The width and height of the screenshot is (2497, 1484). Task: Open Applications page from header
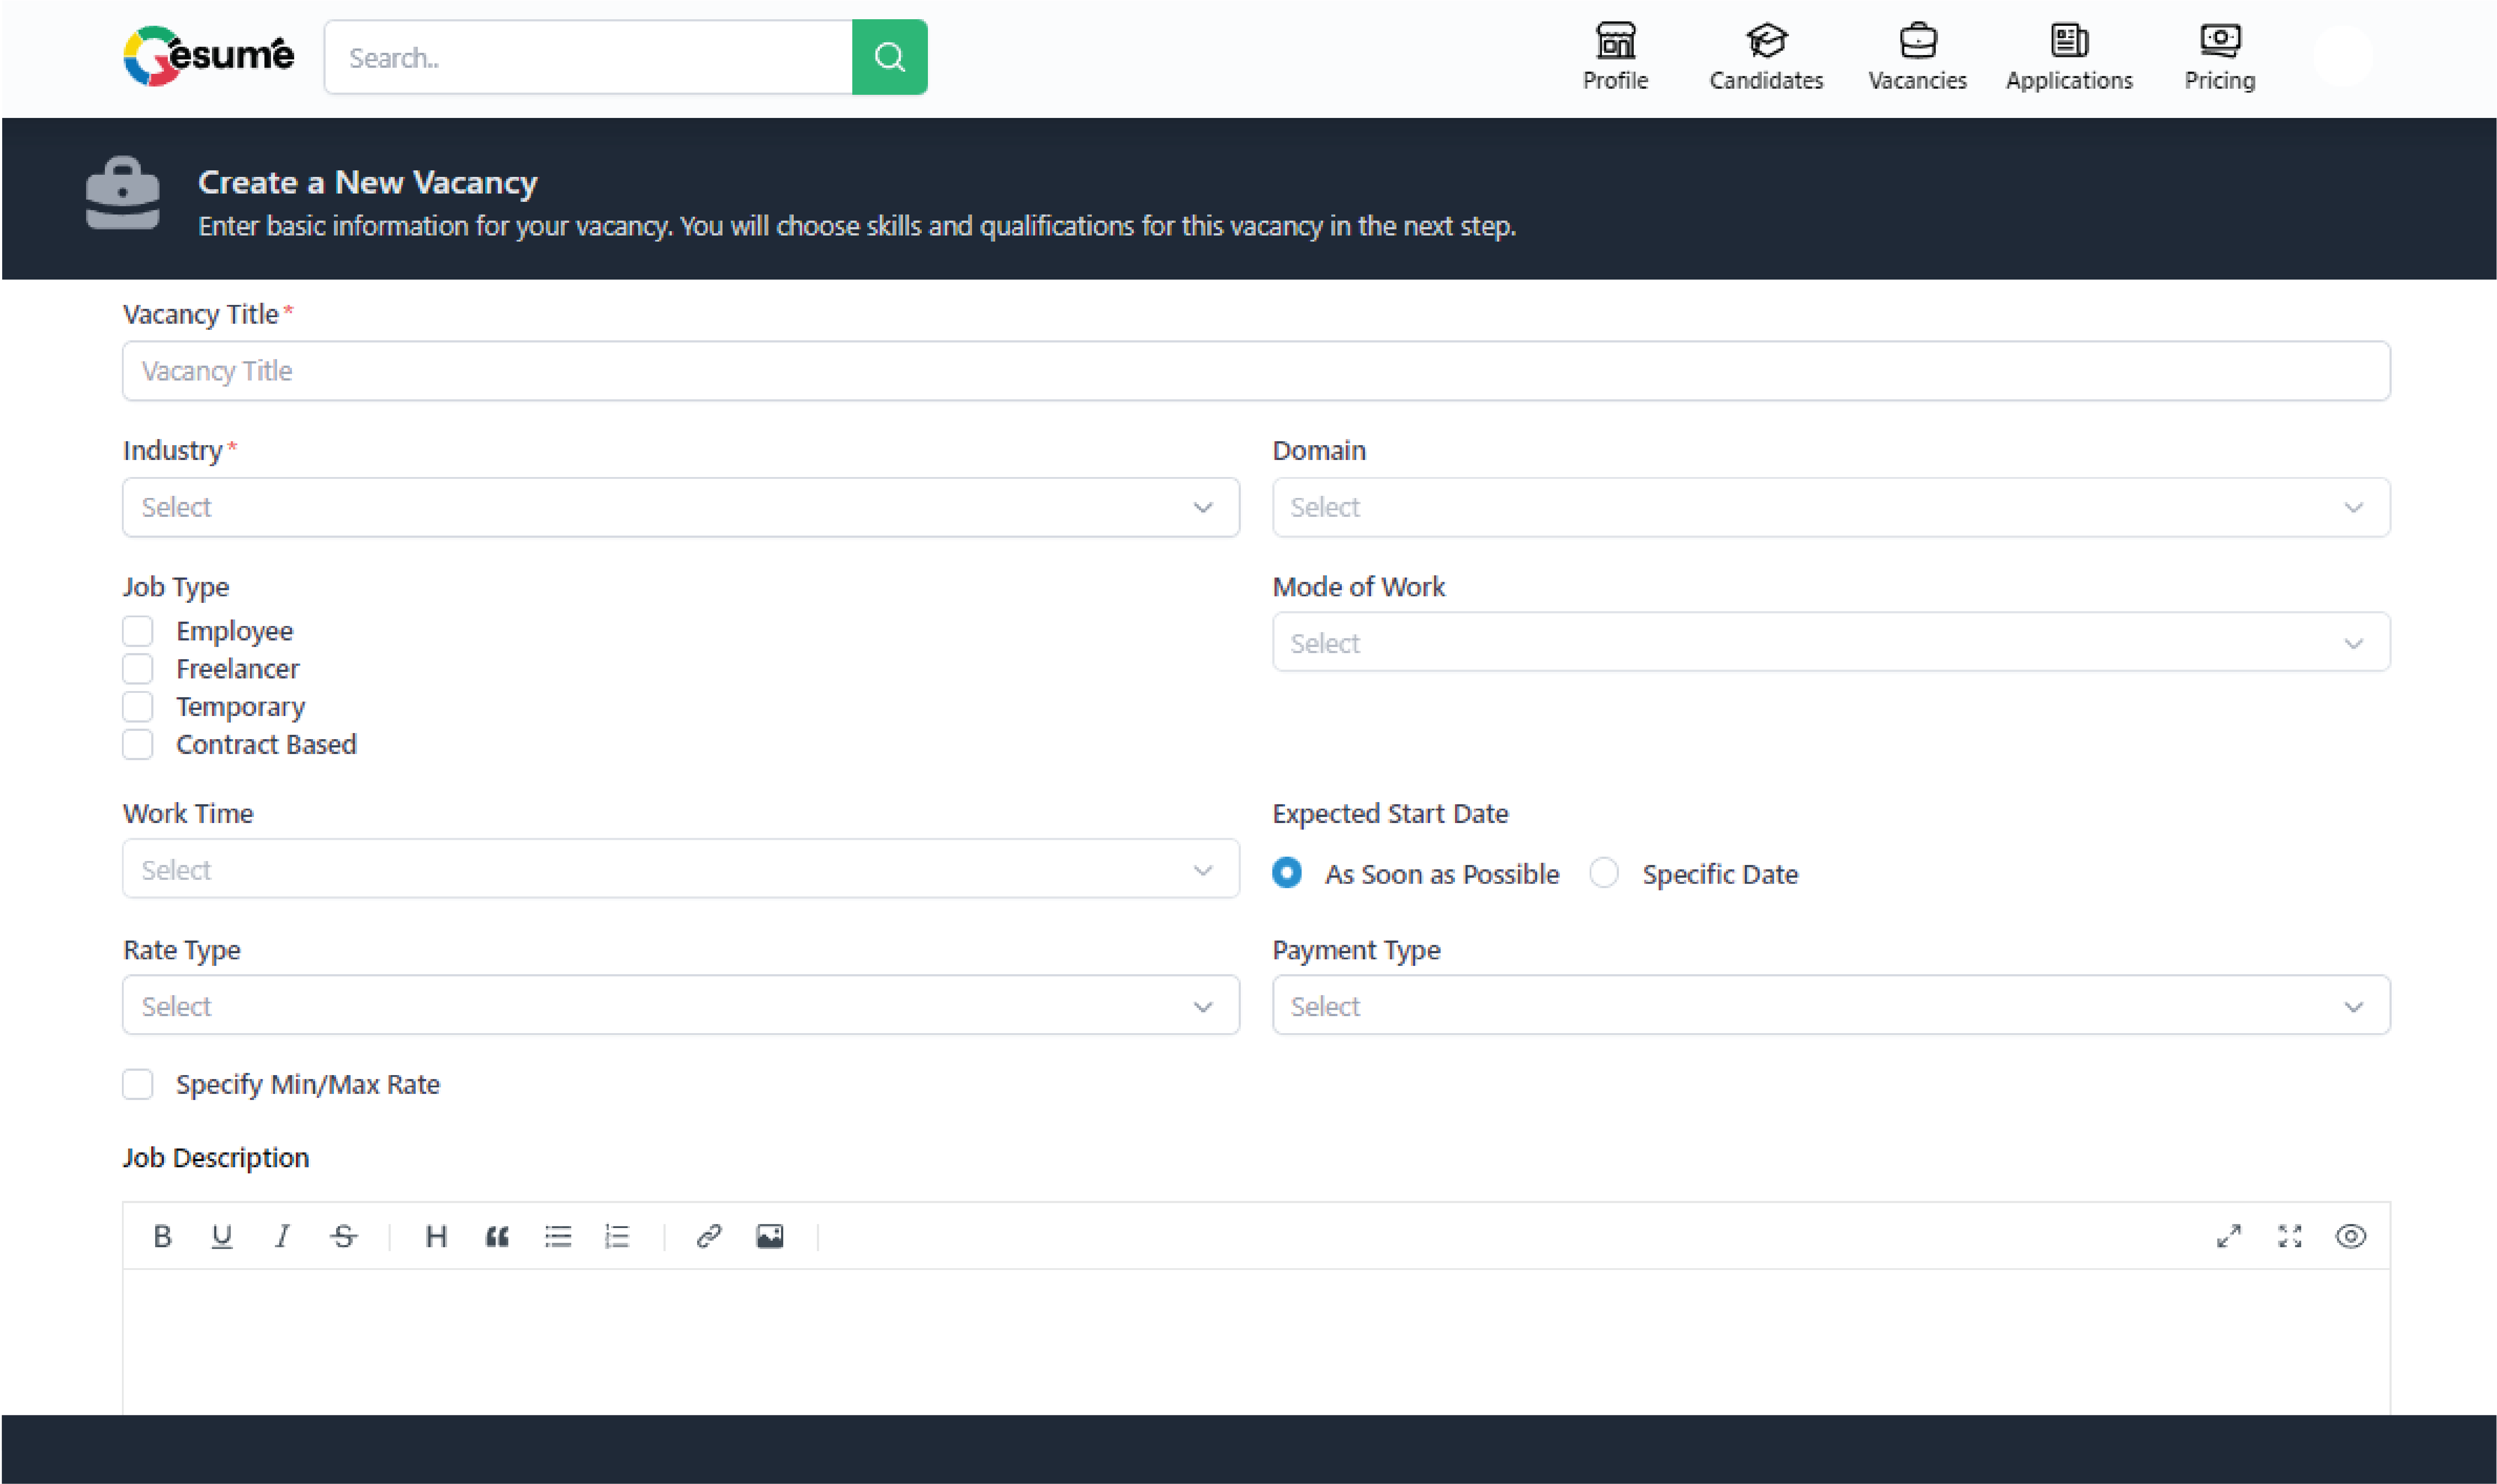pos(2068,57)
